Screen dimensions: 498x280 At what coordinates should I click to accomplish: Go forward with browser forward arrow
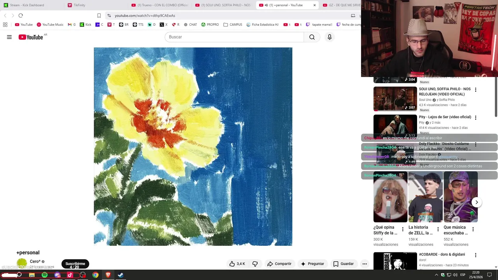coord(13,16)
